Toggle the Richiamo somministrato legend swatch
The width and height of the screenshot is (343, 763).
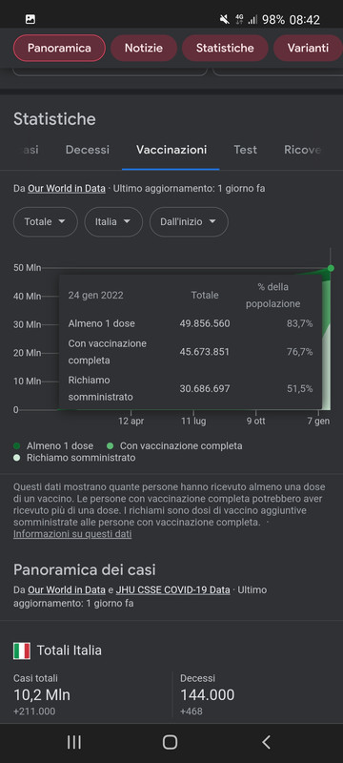[17, 458]
